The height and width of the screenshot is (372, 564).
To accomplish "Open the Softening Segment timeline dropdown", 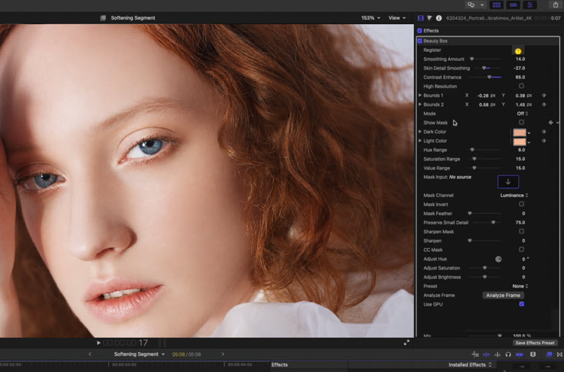I will 140,354.
